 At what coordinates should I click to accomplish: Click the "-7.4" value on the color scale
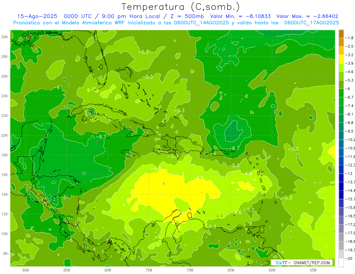[350, 106]
